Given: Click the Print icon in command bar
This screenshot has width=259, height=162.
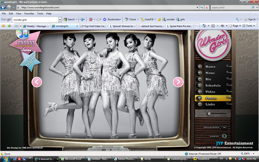Looking at the screenshot, I should tap(222, 26).
